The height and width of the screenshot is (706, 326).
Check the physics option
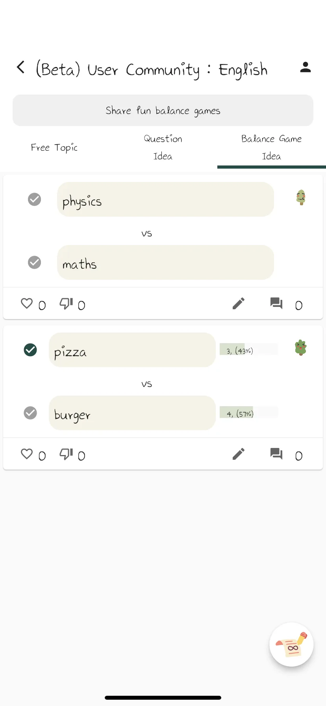[35, 199]
